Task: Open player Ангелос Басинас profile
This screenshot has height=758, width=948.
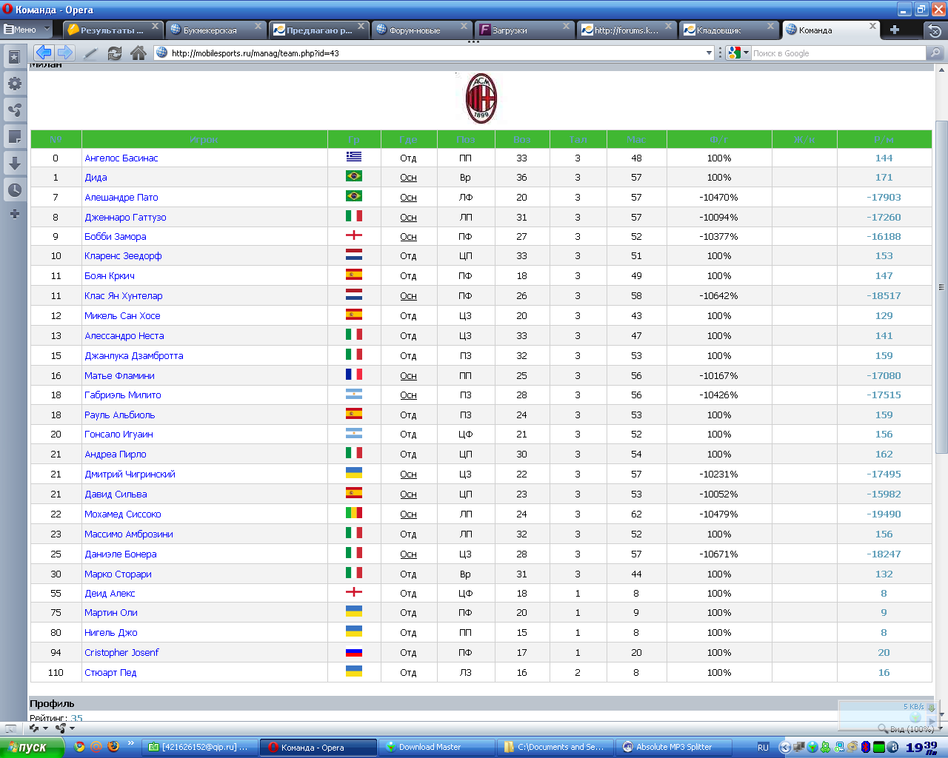Action: [x=121, y=158]
